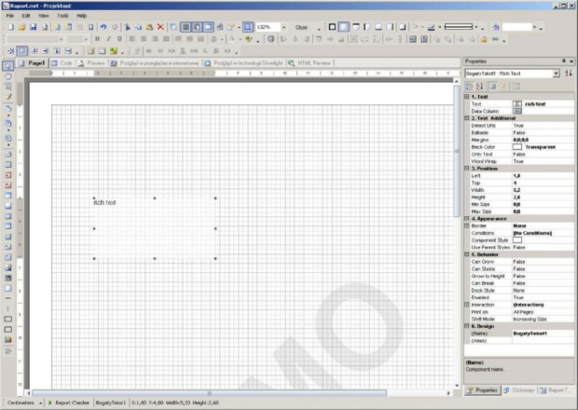
Task: Click the rounded rectangle shape tool
Action: 7,329
